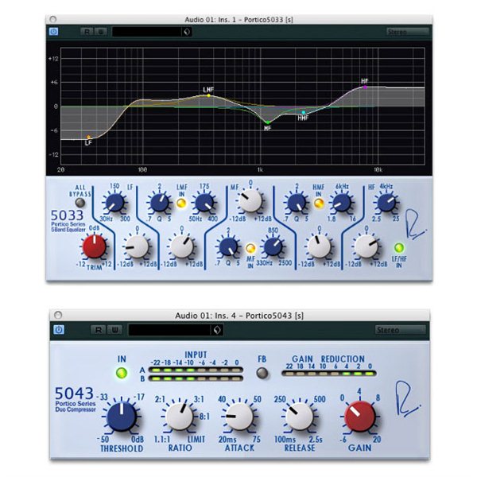Click the W write automation button on Portico5033
477x477 pixels.
[x=100, y=32]
